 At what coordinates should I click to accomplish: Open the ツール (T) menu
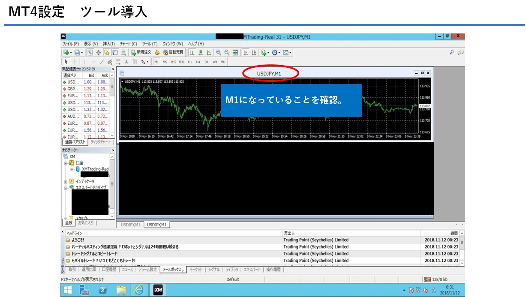click(150, 44)
